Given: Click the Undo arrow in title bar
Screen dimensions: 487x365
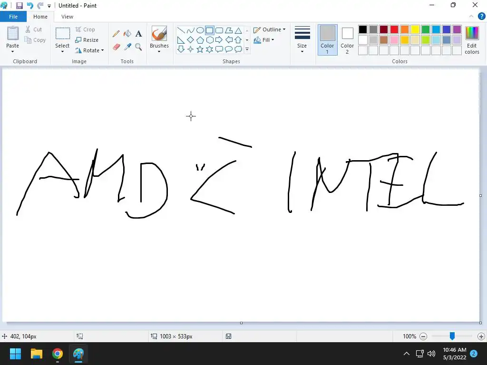Looking at the screenshot, I should [30, 6].
